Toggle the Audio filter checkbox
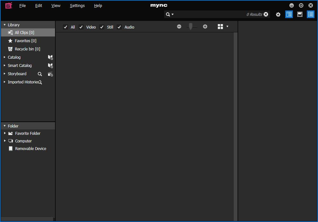Screen dimensions: 318x222 pyautogui.click(x=119, y=27)
